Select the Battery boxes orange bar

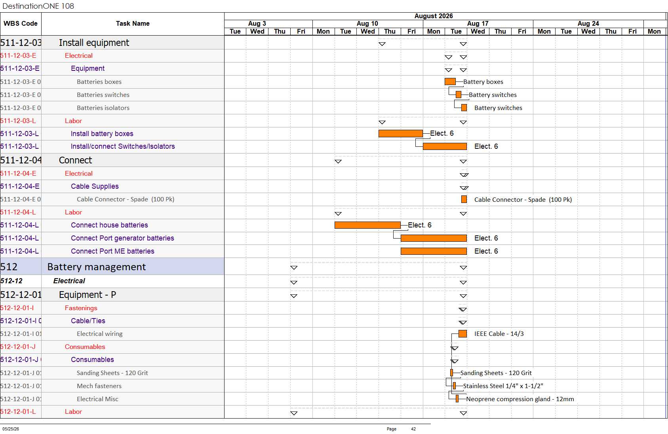pyautogui.click(x=450, y=81)
